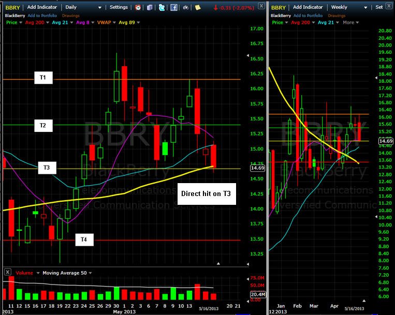395x315 pixels.
Task: Click the up arrow at weekly chart bottom
Action: [x=364, y=301]
